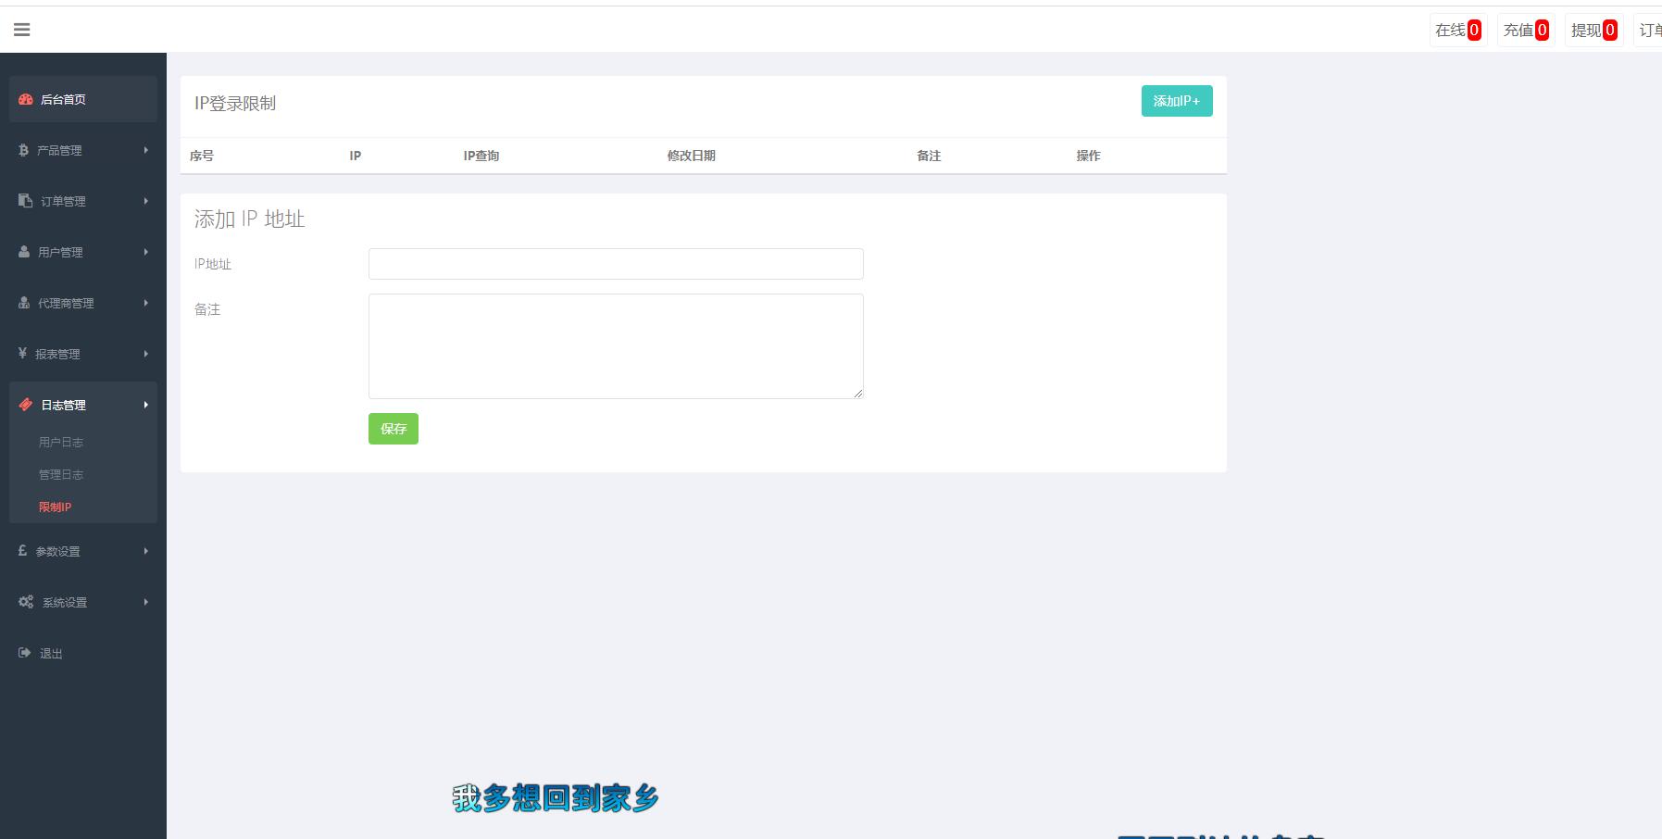Viewport: 1662px width, 839px height.
Task: Open the 充值 notification counter
Action: coord(1525,31)
